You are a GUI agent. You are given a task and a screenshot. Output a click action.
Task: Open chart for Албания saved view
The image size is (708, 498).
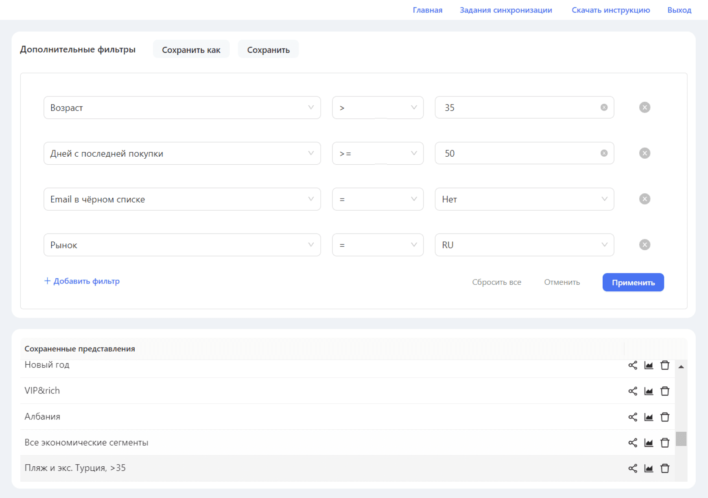click(649, 417)
